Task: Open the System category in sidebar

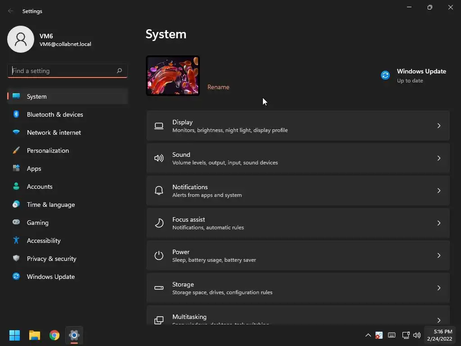Action: [x=68, y=96]
